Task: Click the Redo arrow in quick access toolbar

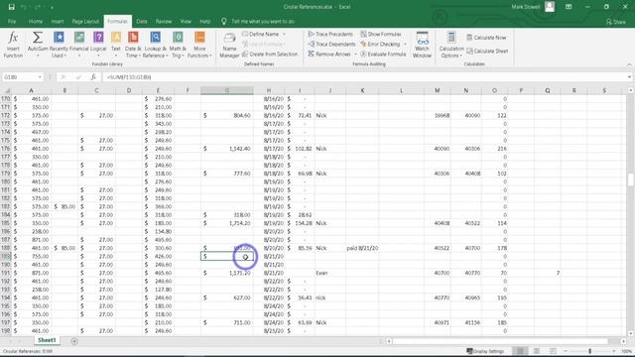Action: [38, 7]
